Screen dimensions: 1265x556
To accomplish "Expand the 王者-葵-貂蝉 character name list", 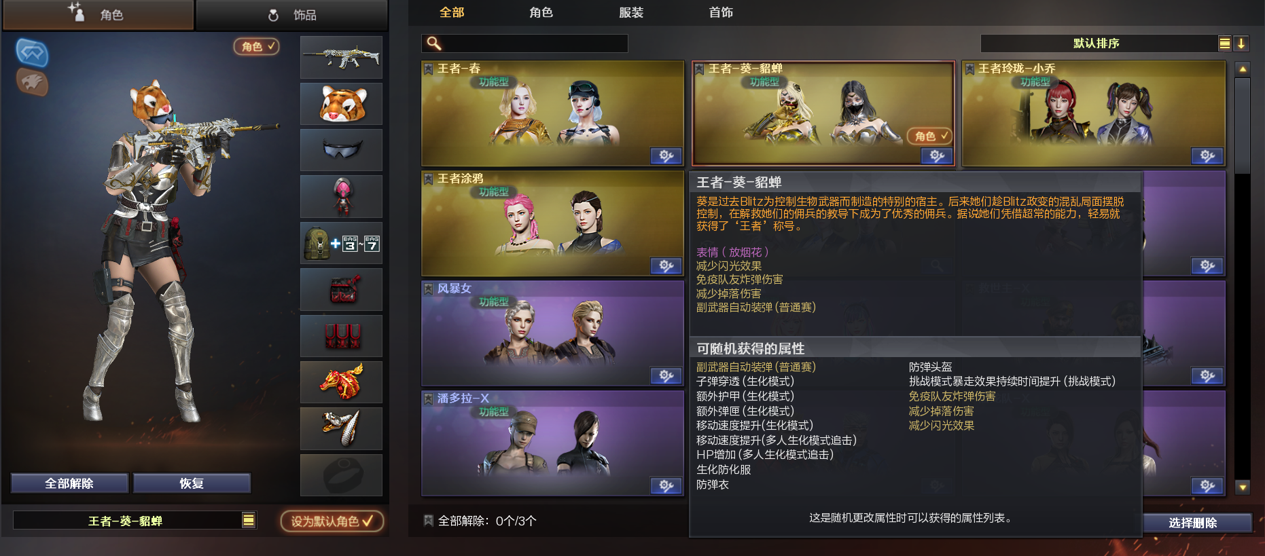I will [x=249, y=520].
